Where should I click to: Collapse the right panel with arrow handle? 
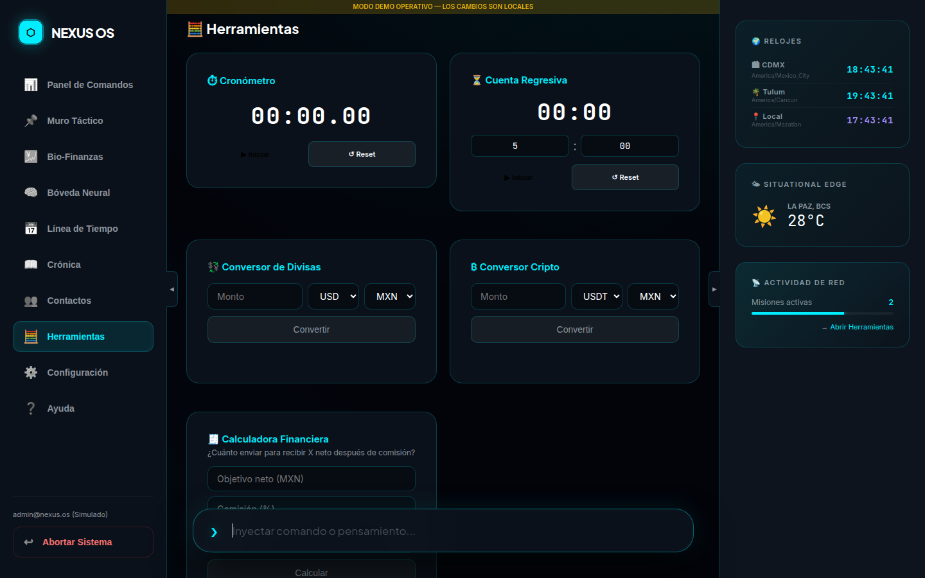(x=714, y=289)
